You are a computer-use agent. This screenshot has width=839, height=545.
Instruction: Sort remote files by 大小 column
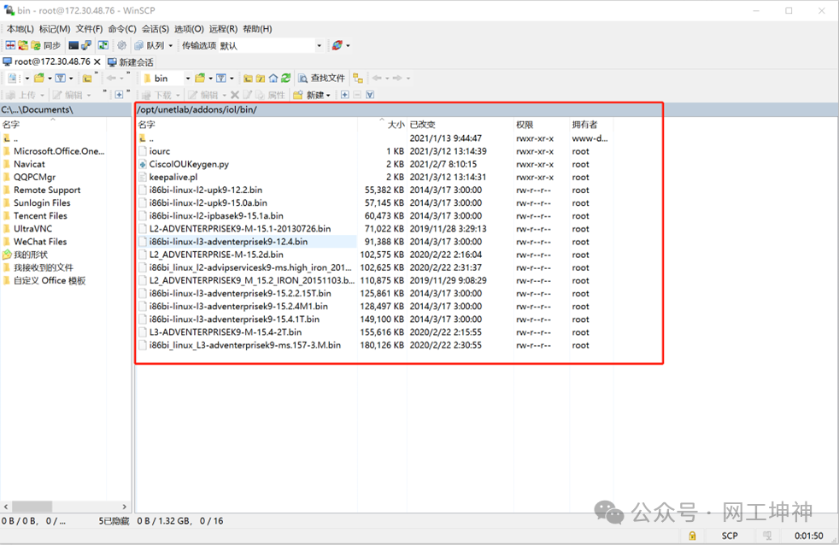coord(382,125)
